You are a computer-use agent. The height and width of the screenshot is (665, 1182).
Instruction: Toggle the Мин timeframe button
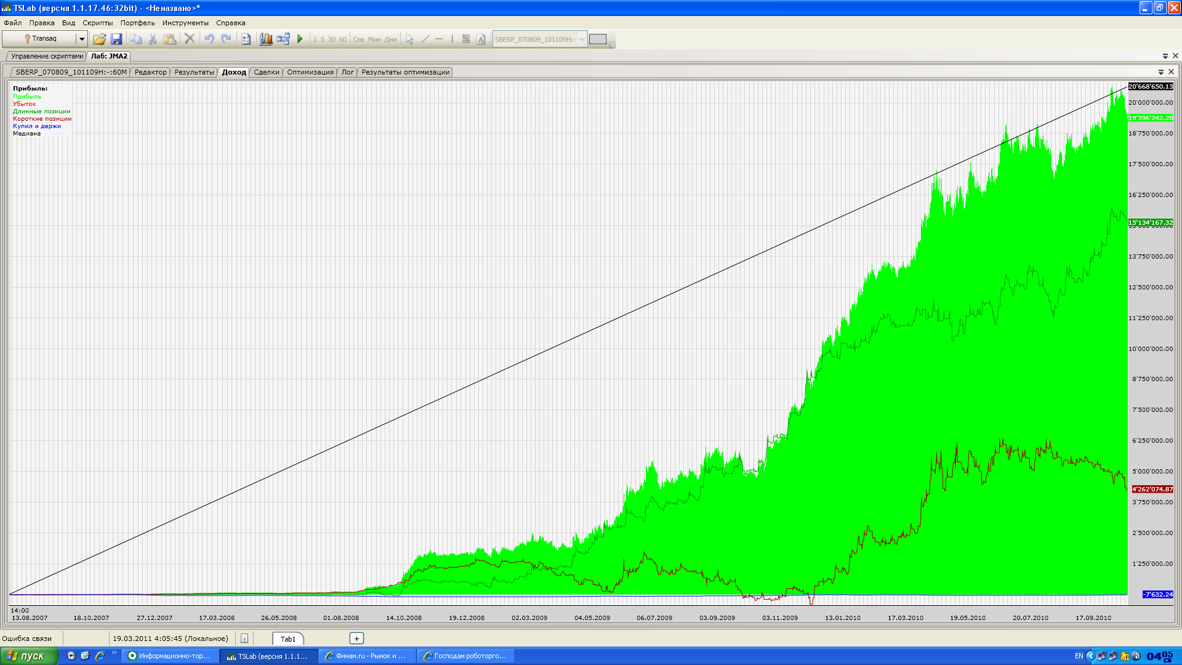tap(374, 39)
